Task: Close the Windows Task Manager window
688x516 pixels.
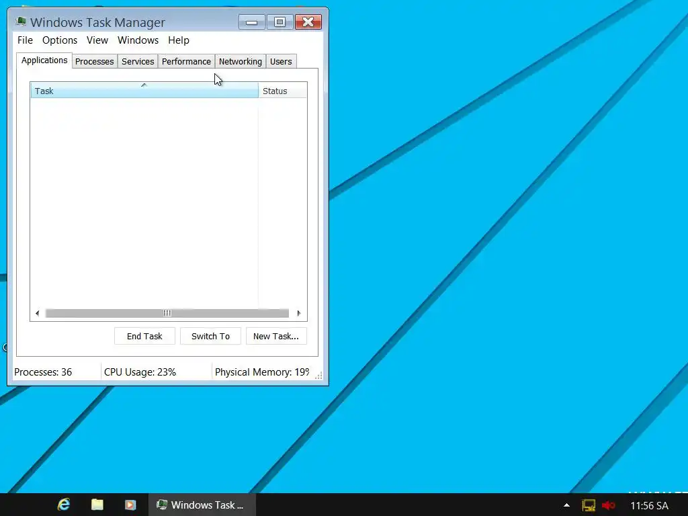Action: (x=308, y=22)
